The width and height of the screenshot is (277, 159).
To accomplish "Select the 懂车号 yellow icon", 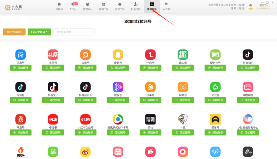I will (x=215, y=119).
